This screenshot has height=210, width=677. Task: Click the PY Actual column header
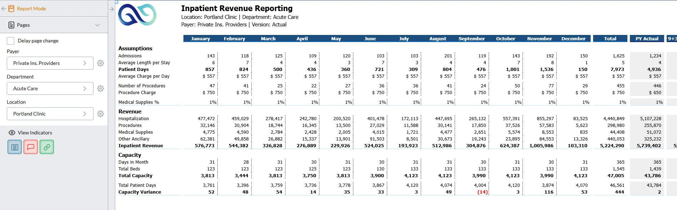tap(647, 39)
